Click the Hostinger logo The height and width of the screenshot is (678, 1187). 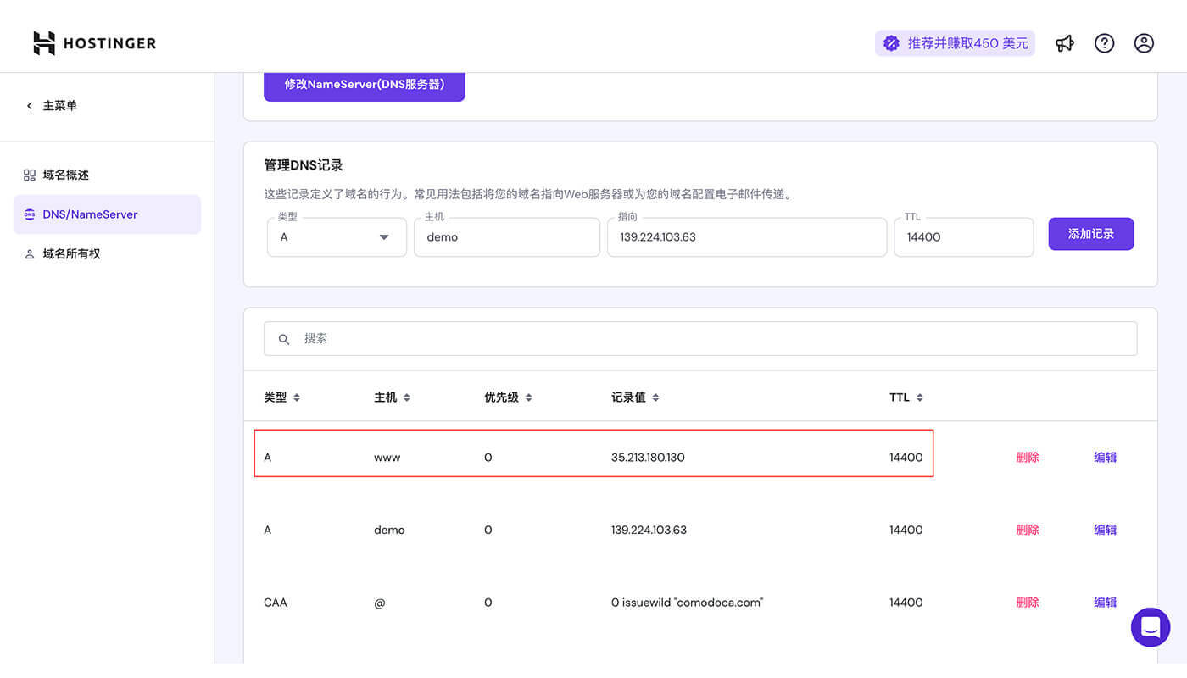tap(95, 43)
